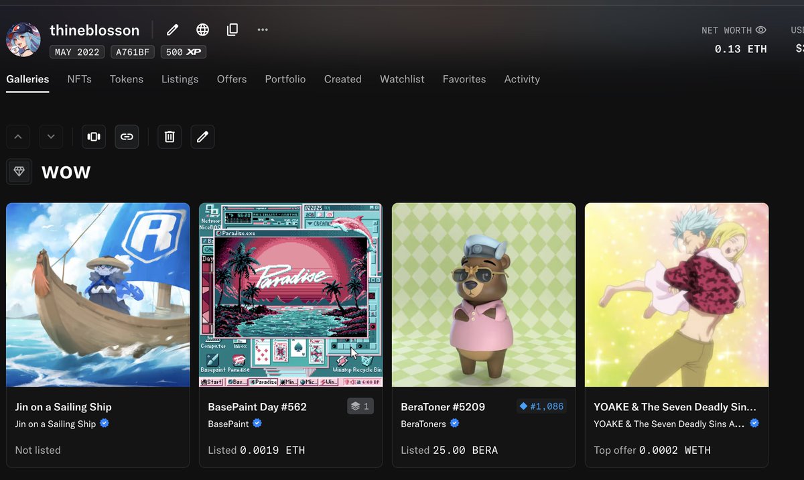
Task: Open the globe website icon
Action: (x=202, y=29)
